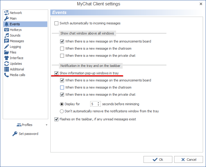This screenshot has width=206, height=167.
Task: Increase display seconds with up arrow
Action: click(99, 103)
